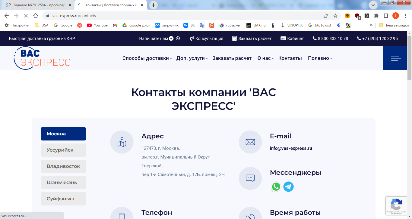Click the reCAPTCHA badge
Viewport: 412px width, 219px height.
click(396, 206)
